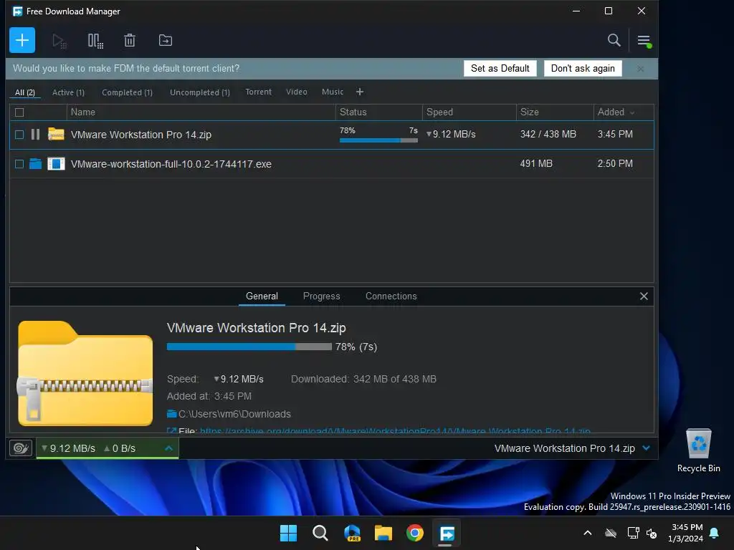Start selected downloads from the toolbar

coord(59,41)
